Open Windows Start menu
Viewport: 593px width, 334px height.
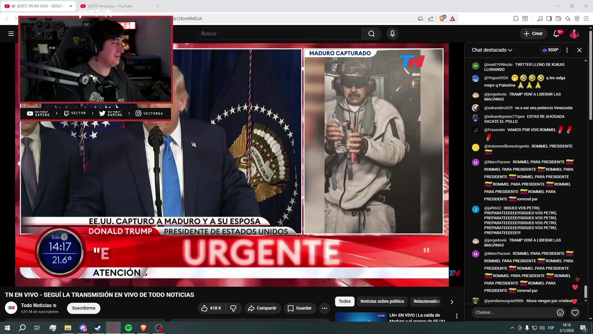[7, 328]
